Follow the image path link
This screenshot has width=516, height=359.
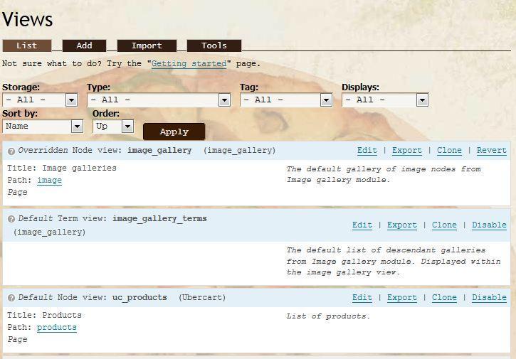coord(49,181)
